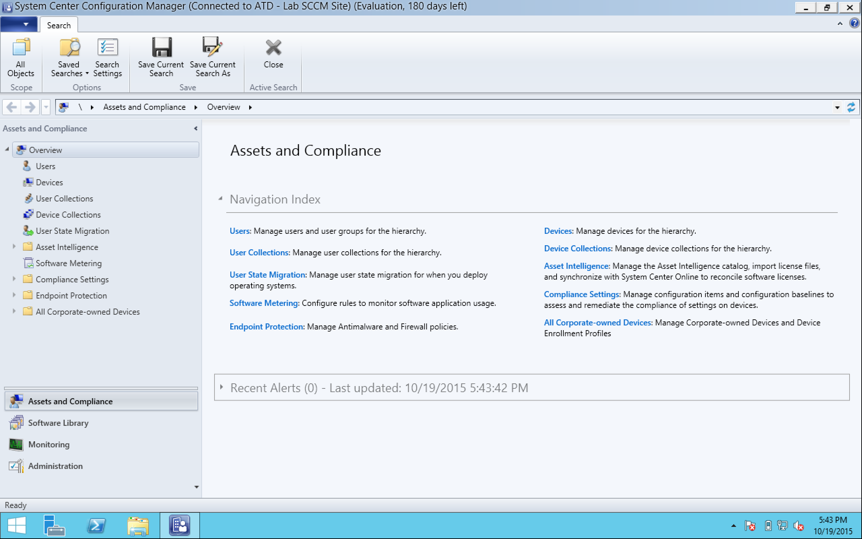This screenshot has width=862, height=539.
Task: Click the All Objects scope icon
Action: 21,56
